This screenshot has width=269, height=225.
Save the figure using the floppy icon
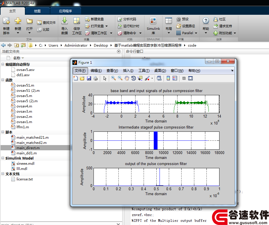[89, 78]
